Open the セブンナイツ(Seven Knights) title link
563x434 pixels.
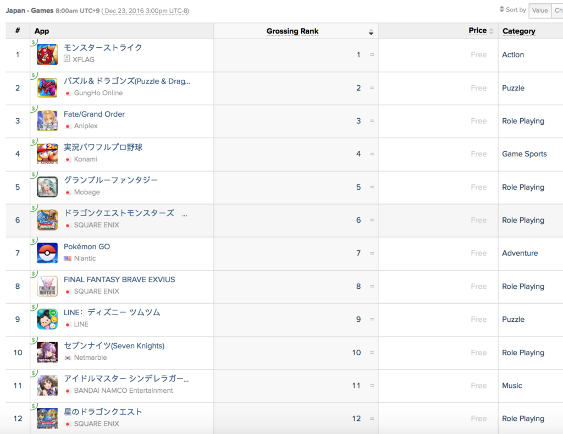click(x=114, y=345)
